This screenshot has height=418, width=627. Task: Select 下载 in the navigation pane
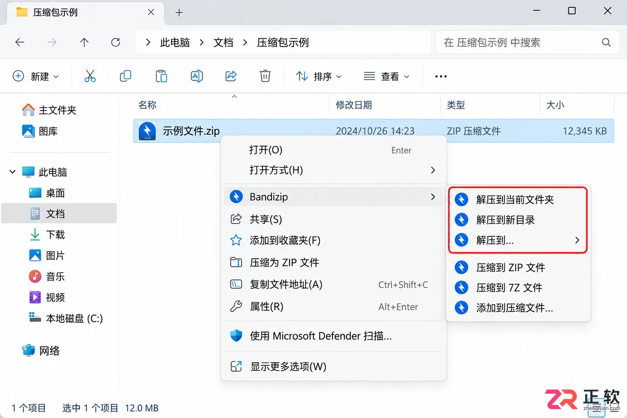coord(59,235)
